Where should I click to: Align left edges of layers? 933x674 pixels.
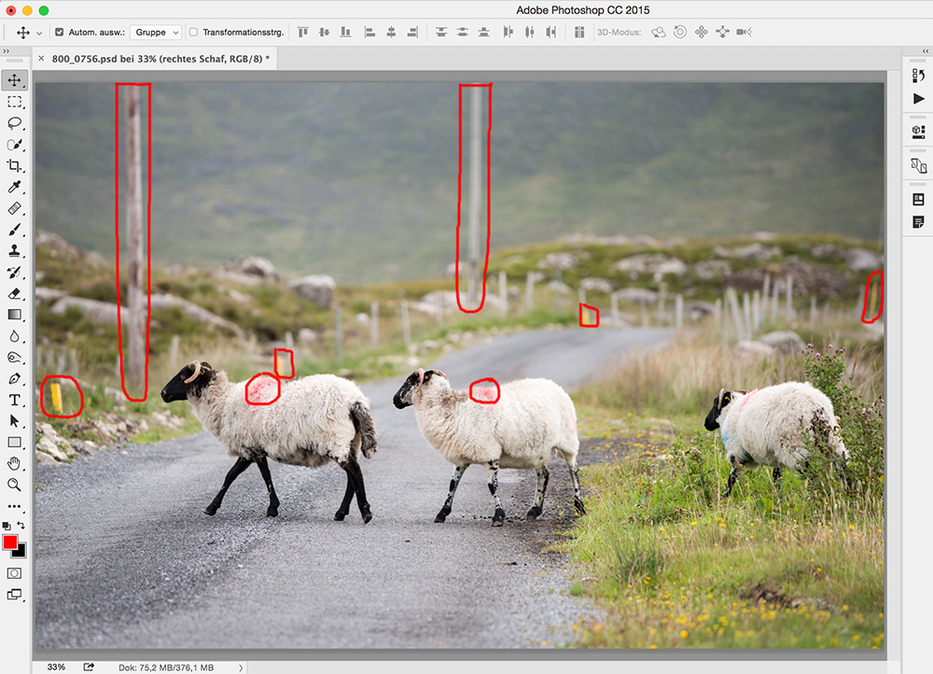(x=369, y=32)
